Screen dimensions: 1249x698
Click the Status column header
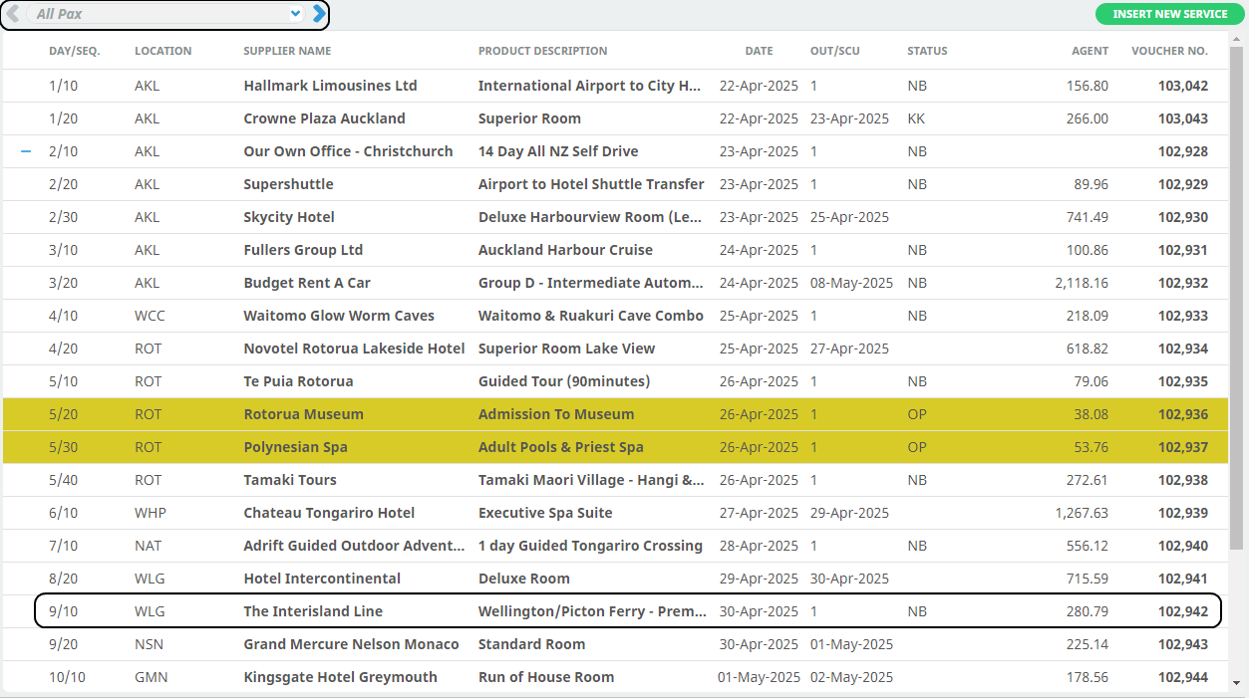[x=927, y=51]
